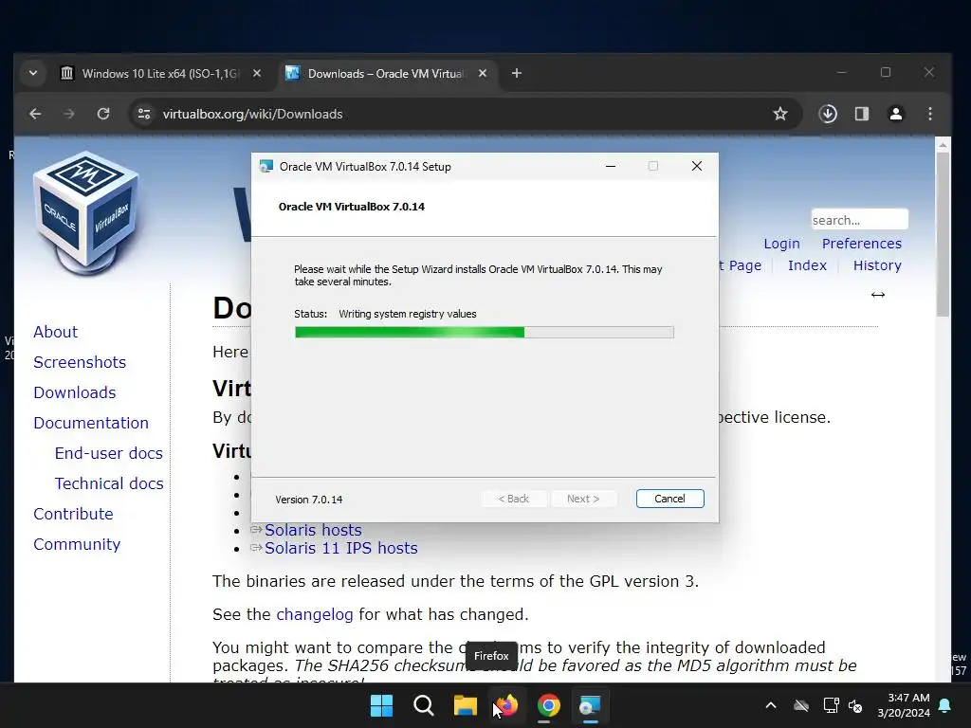Viewport: 971px width, 728px height.
Task: Click the Login link
Action: click(781, 244)
